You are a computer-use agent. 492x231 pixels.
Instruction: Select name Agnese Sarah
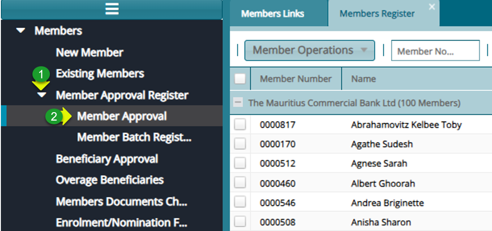pos(379,163)
